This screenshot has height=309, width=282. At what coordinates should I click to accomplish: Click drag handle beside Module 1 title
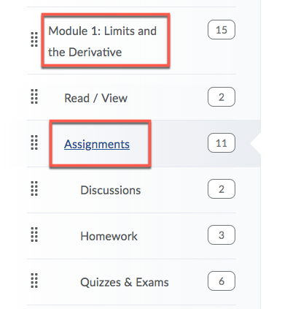pos(34,39)
